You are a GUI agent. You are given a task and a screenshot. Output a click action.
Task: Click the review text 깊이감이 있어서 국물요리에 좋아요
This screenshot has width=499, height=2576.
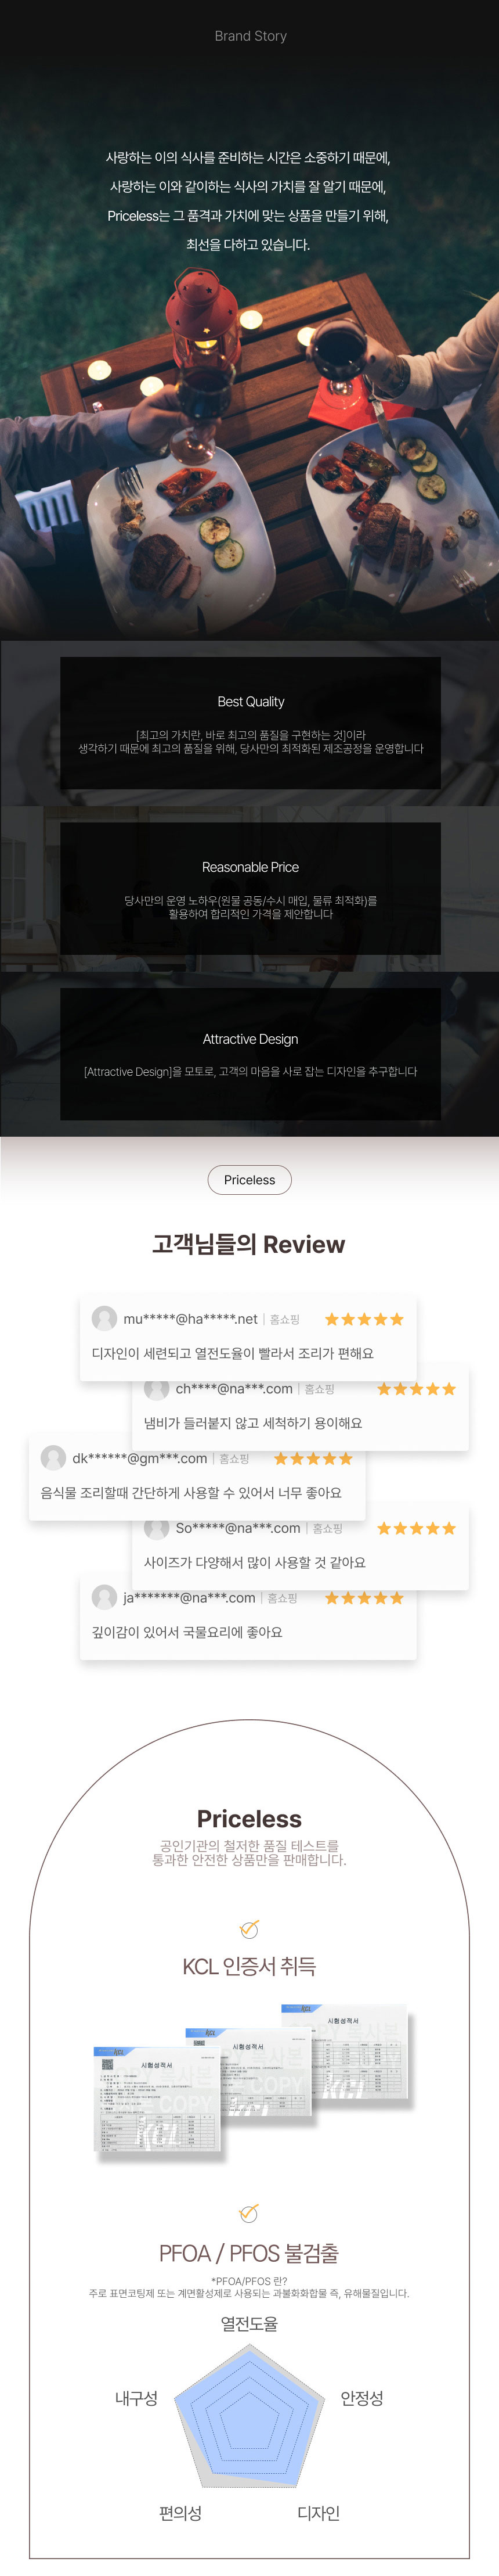[x=187, y=1632]
